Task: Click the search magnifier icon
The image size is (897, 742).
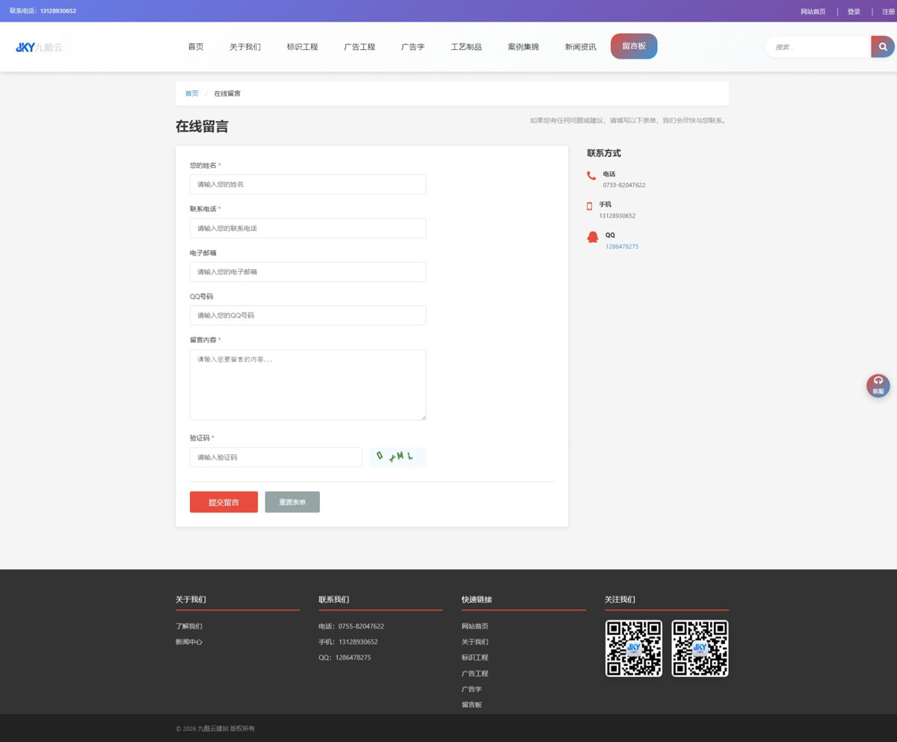Action: (882, 46)
